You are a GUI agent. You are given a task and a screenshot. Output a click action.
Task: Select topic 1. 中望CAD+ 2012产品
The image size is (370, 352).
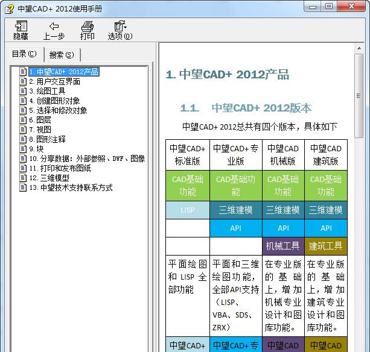[64, 72]
